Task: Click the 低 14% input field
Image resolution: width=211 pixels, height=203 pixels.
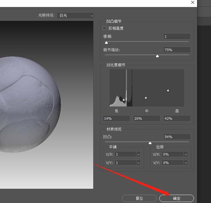Action: point(116,118)
